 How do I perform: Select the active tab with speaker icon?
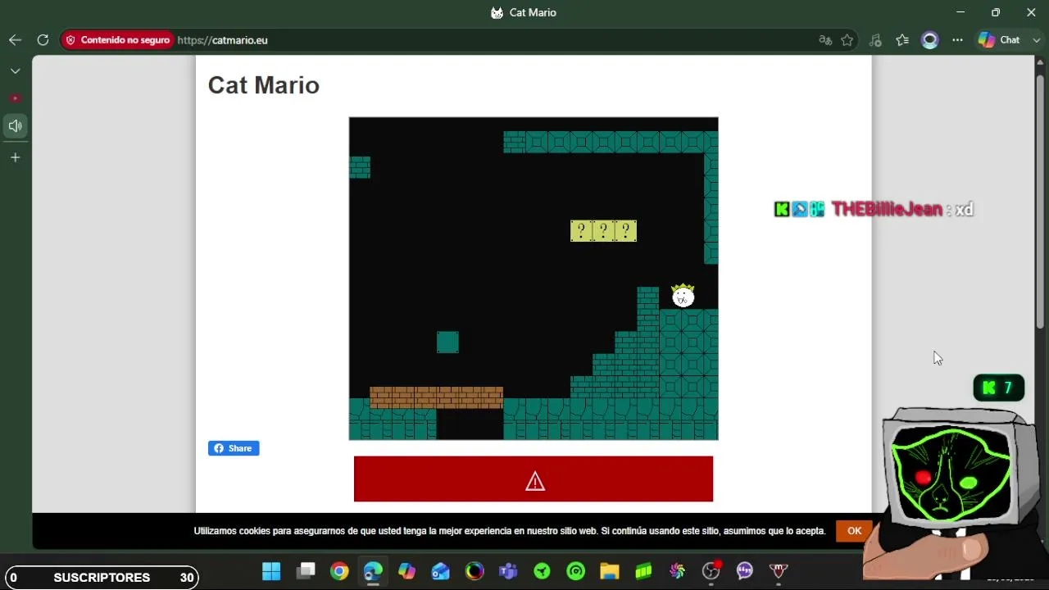(15, 126)
